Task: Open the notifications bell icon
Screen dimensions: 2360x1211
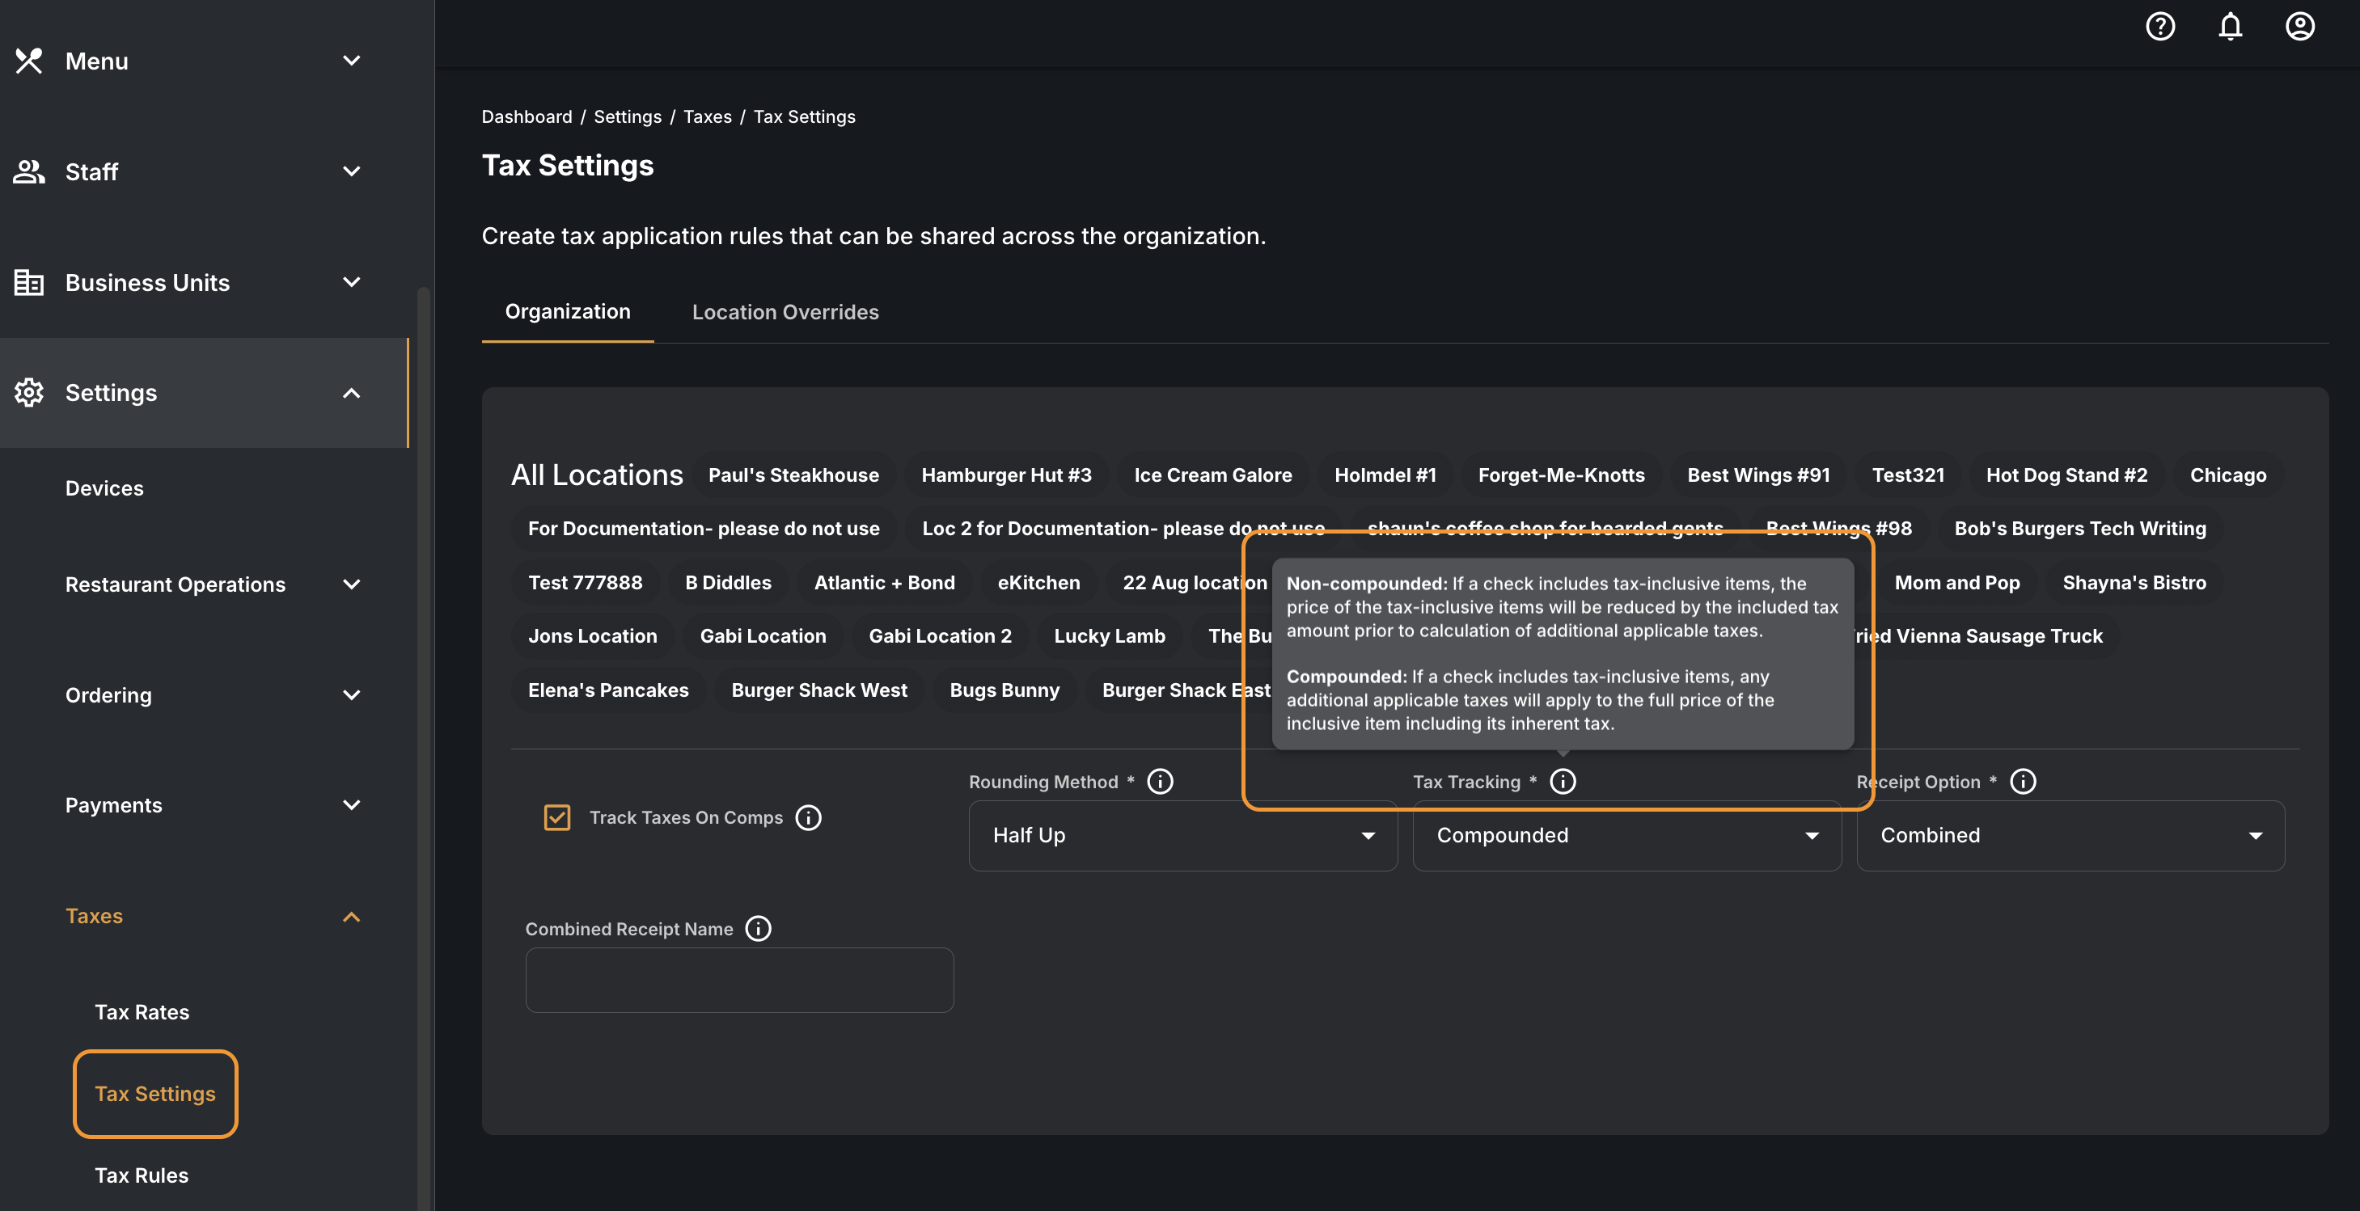Action: [2230, 27]
